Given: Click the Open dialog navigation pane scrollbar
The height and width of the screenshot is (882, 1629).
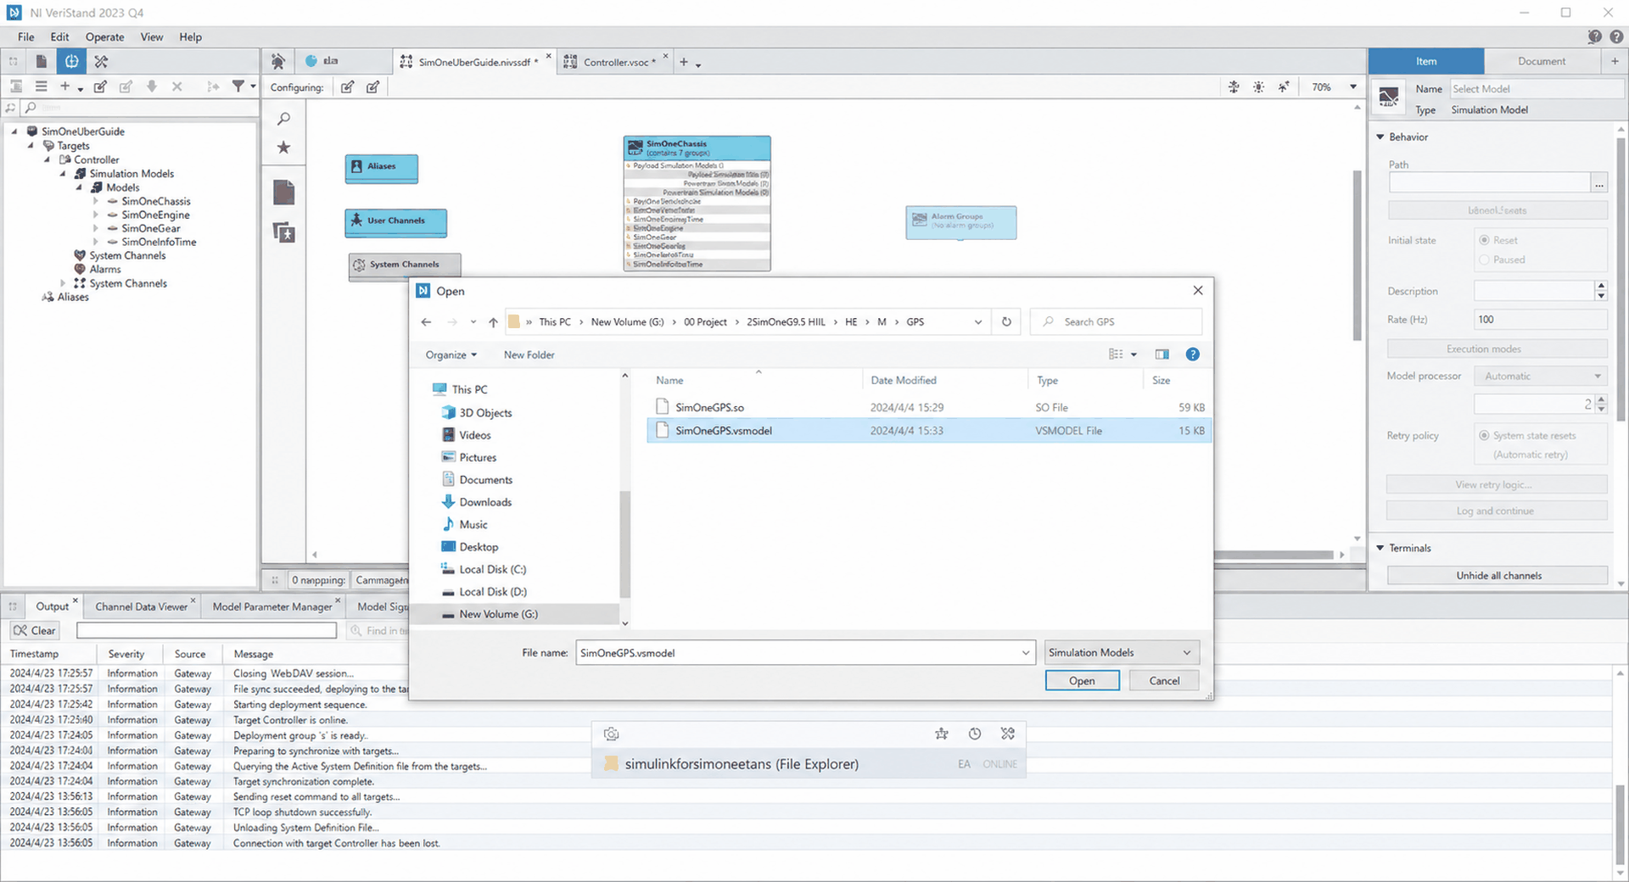Looking at the screenshot, I should [625, 543].
